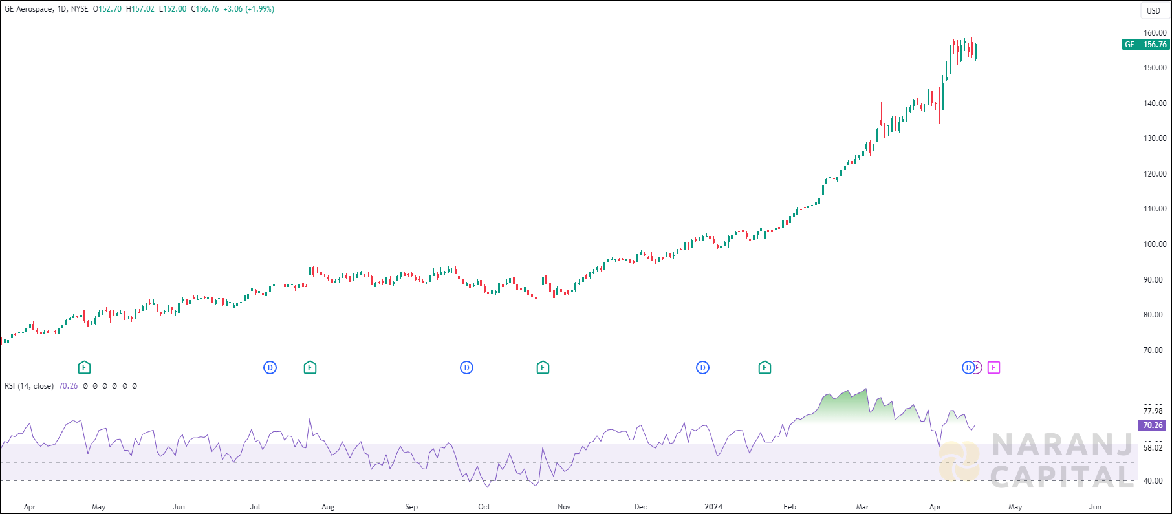
Task: Open the earnings marker E from late April 2023
Action: (84, 368)
